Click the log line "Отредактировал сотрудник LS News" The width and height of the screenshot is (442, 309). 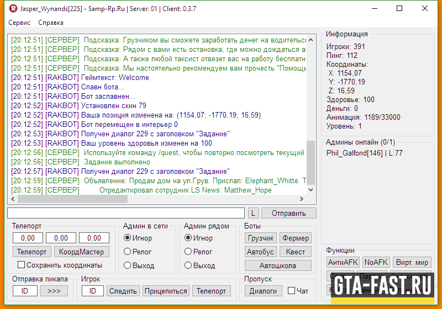[x=141, y=190]
